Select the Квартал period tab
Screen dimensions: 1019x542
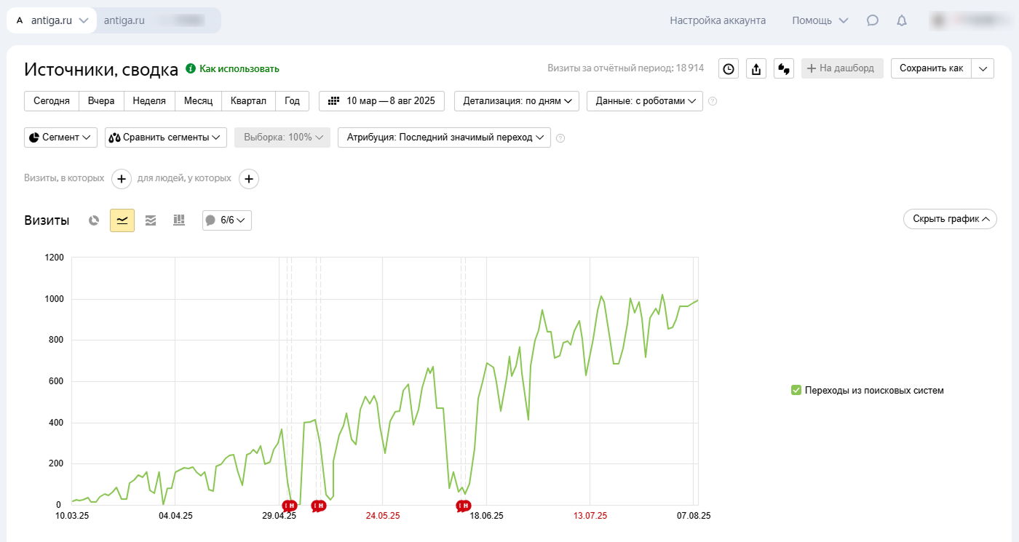pyautogui.click(x=248, y=101)
